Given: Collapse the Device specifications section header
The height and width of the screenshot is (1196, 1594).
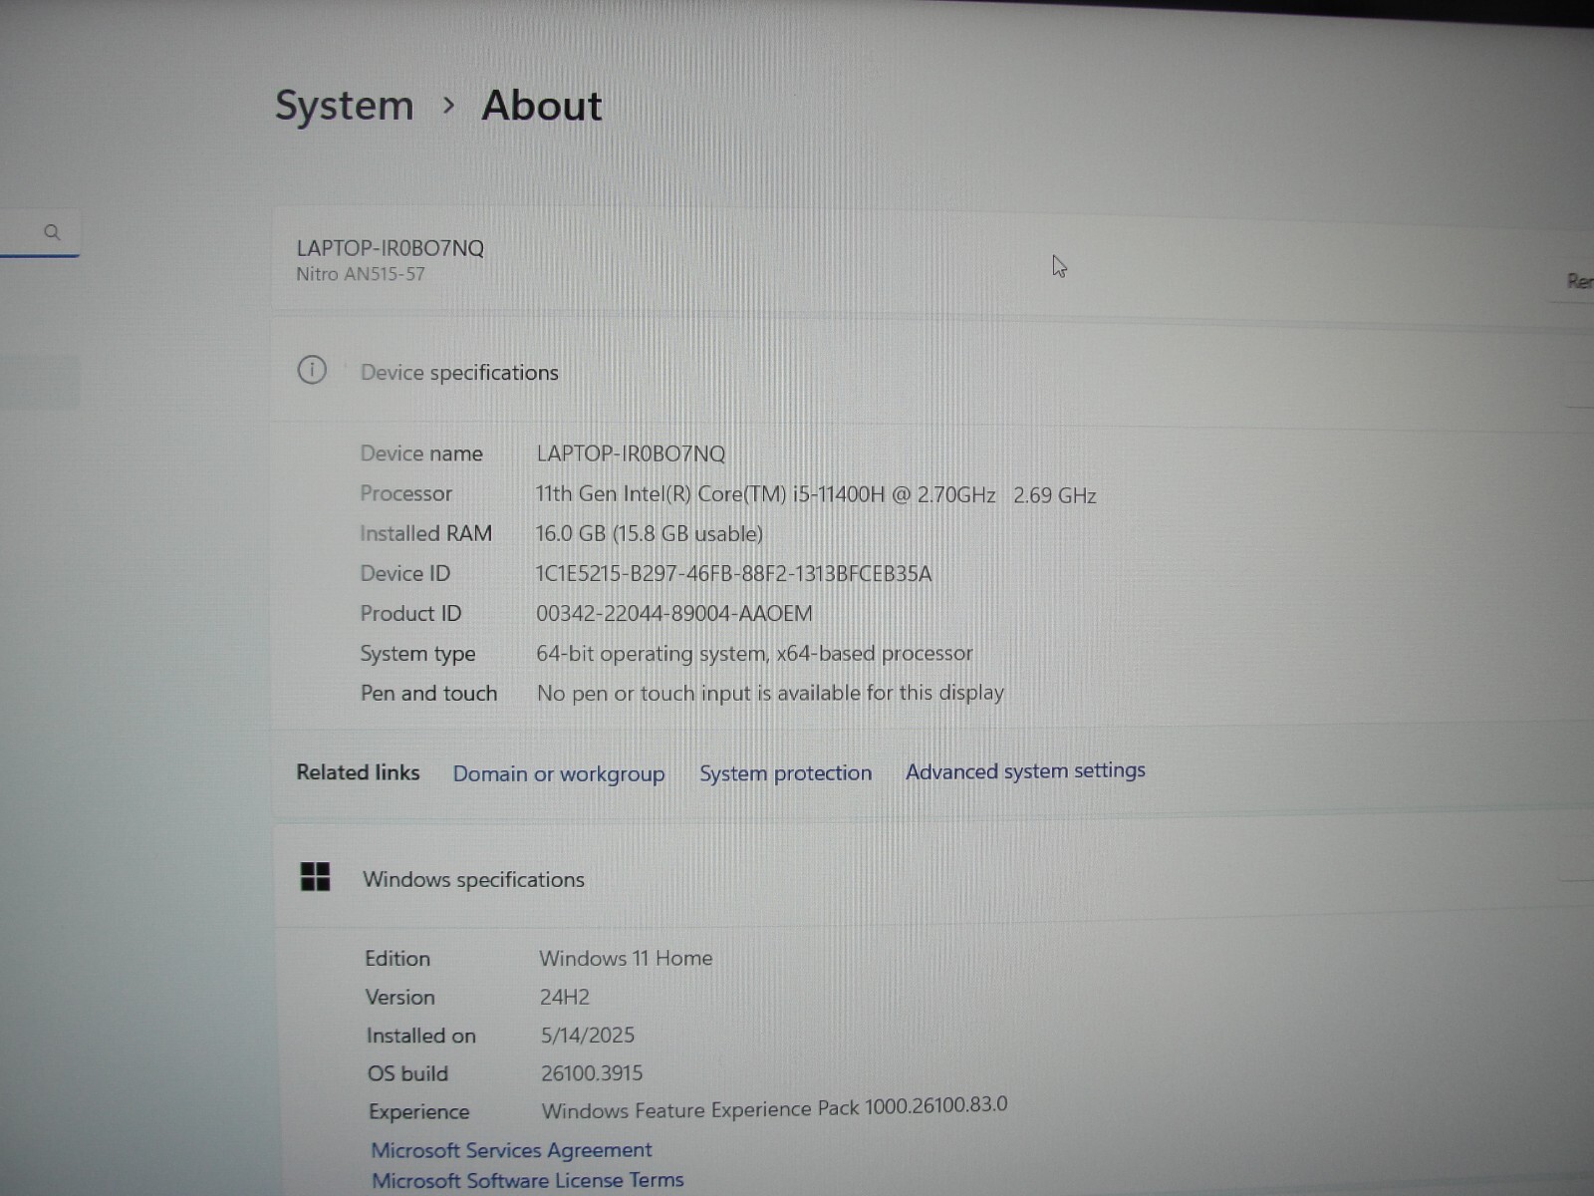Looking at the screenshot, I should pos(932,372).
